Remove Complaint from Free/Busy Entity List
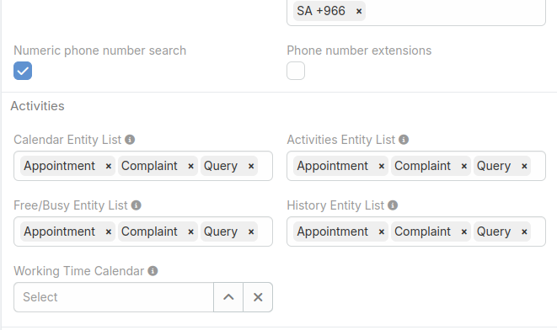Image resolution: width=557 pixels, height=330 pixels. click(x=190, y=232)
